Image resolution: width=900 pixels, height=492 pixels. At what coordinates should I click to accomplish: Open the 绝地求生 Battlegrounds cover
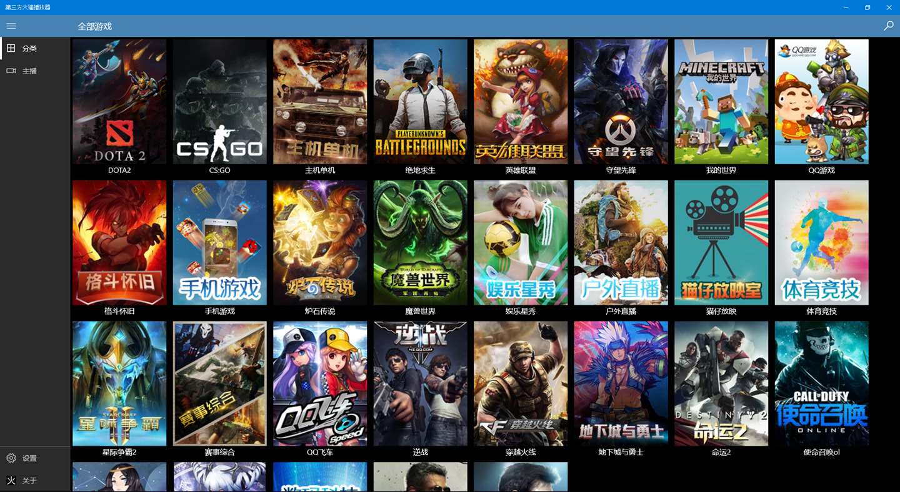pyautogui.click(x=421, y=102)
